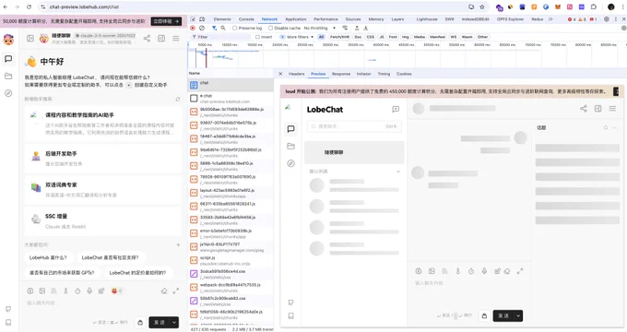Screen dimensions: 627x332
Task: Open the network search magnifier in DevTools
Action: pyautogui.click(x=223, y=28)
